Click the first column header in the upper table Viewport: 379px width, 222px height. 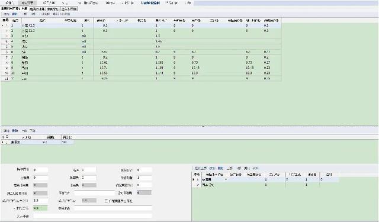5,20
